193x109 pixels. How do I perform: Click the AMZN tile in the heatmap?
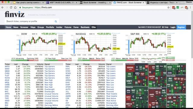152,77
